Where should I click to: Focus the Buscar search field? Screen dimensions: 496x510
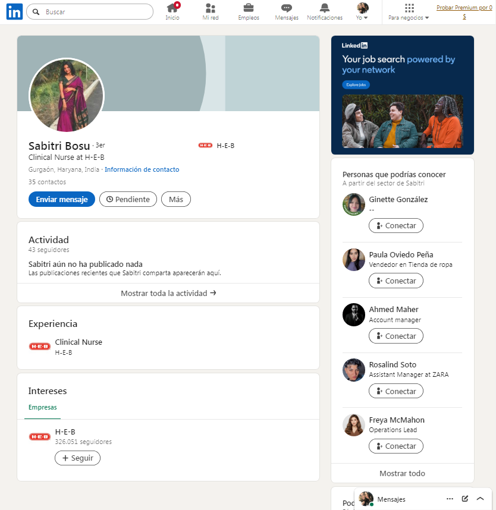[x=90, y=12]
